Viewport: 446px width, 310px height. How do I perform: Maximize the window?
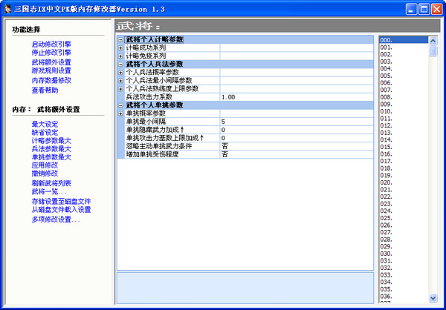(424, 9)
